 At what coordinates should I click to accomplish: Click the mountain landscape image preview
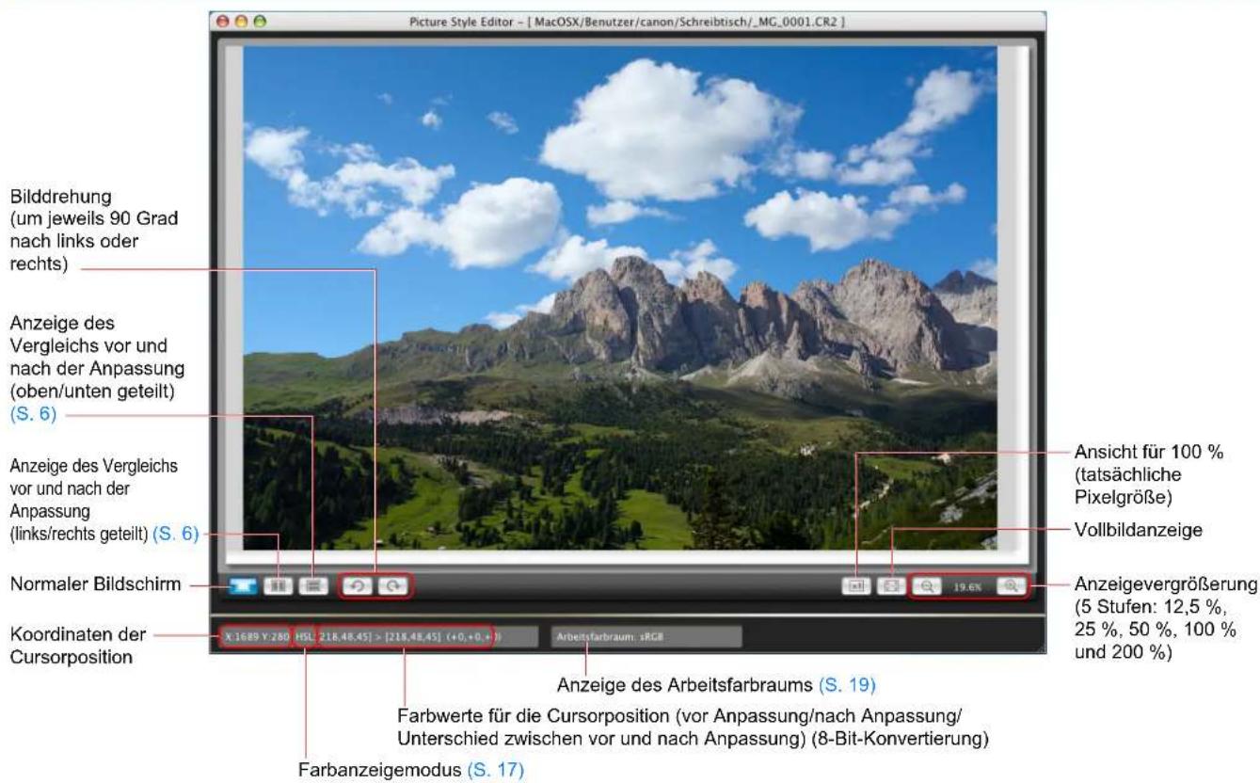point(620,297)
